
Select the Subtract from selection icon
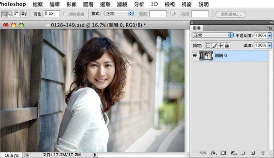coord(17,14)
